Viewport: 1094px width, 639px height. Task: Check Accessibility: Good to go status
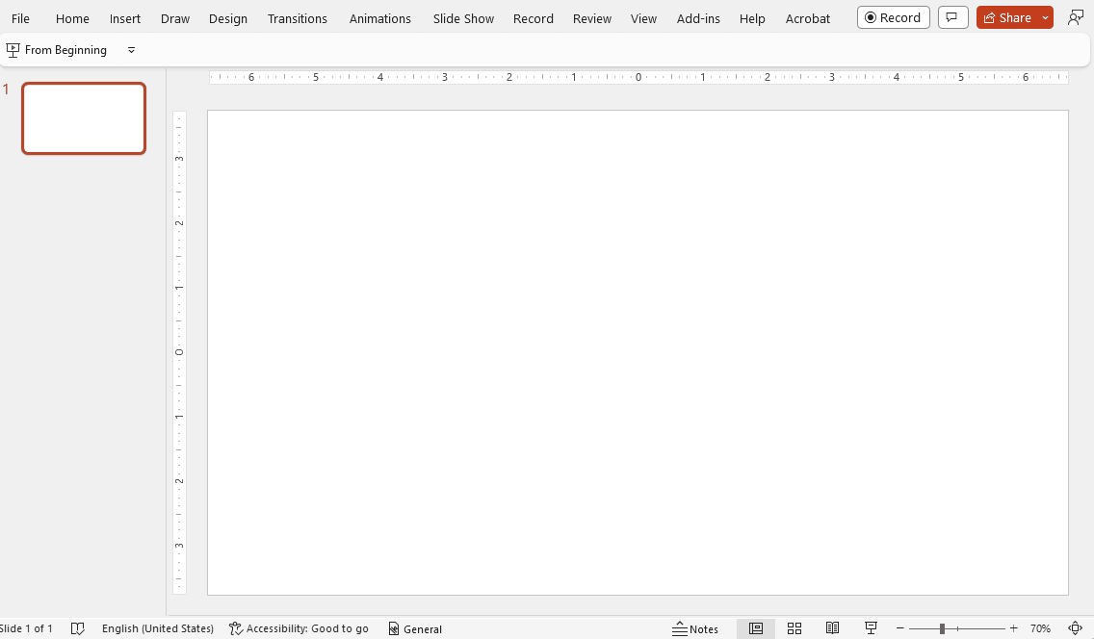coord(299,628)
